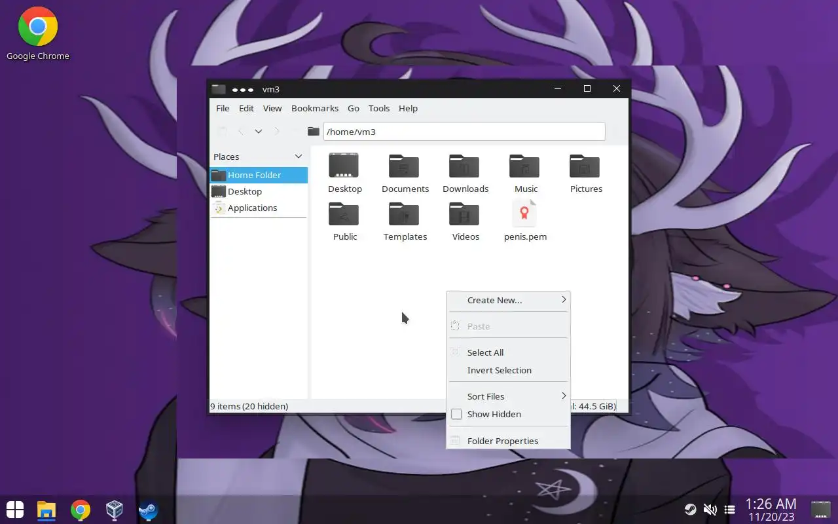Expand the Sort Files submenu
838x524 pixels.
pyautogui.click(x=509, y=396)
